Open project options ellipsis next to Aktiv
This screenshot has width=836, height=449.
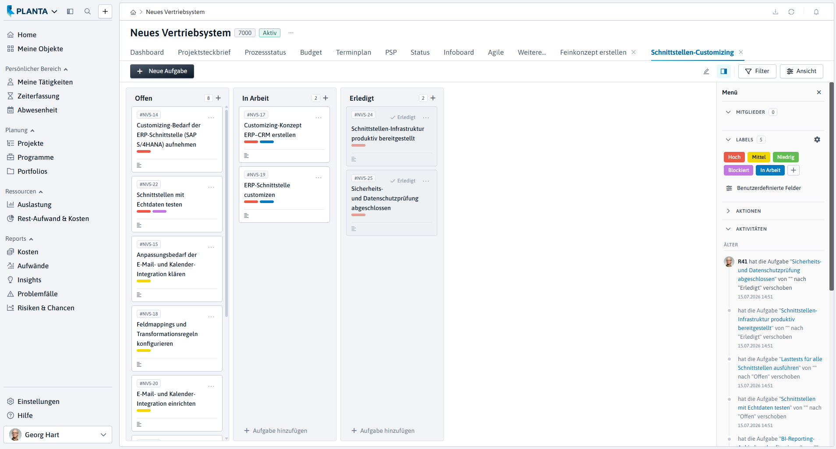click(291, 33)
